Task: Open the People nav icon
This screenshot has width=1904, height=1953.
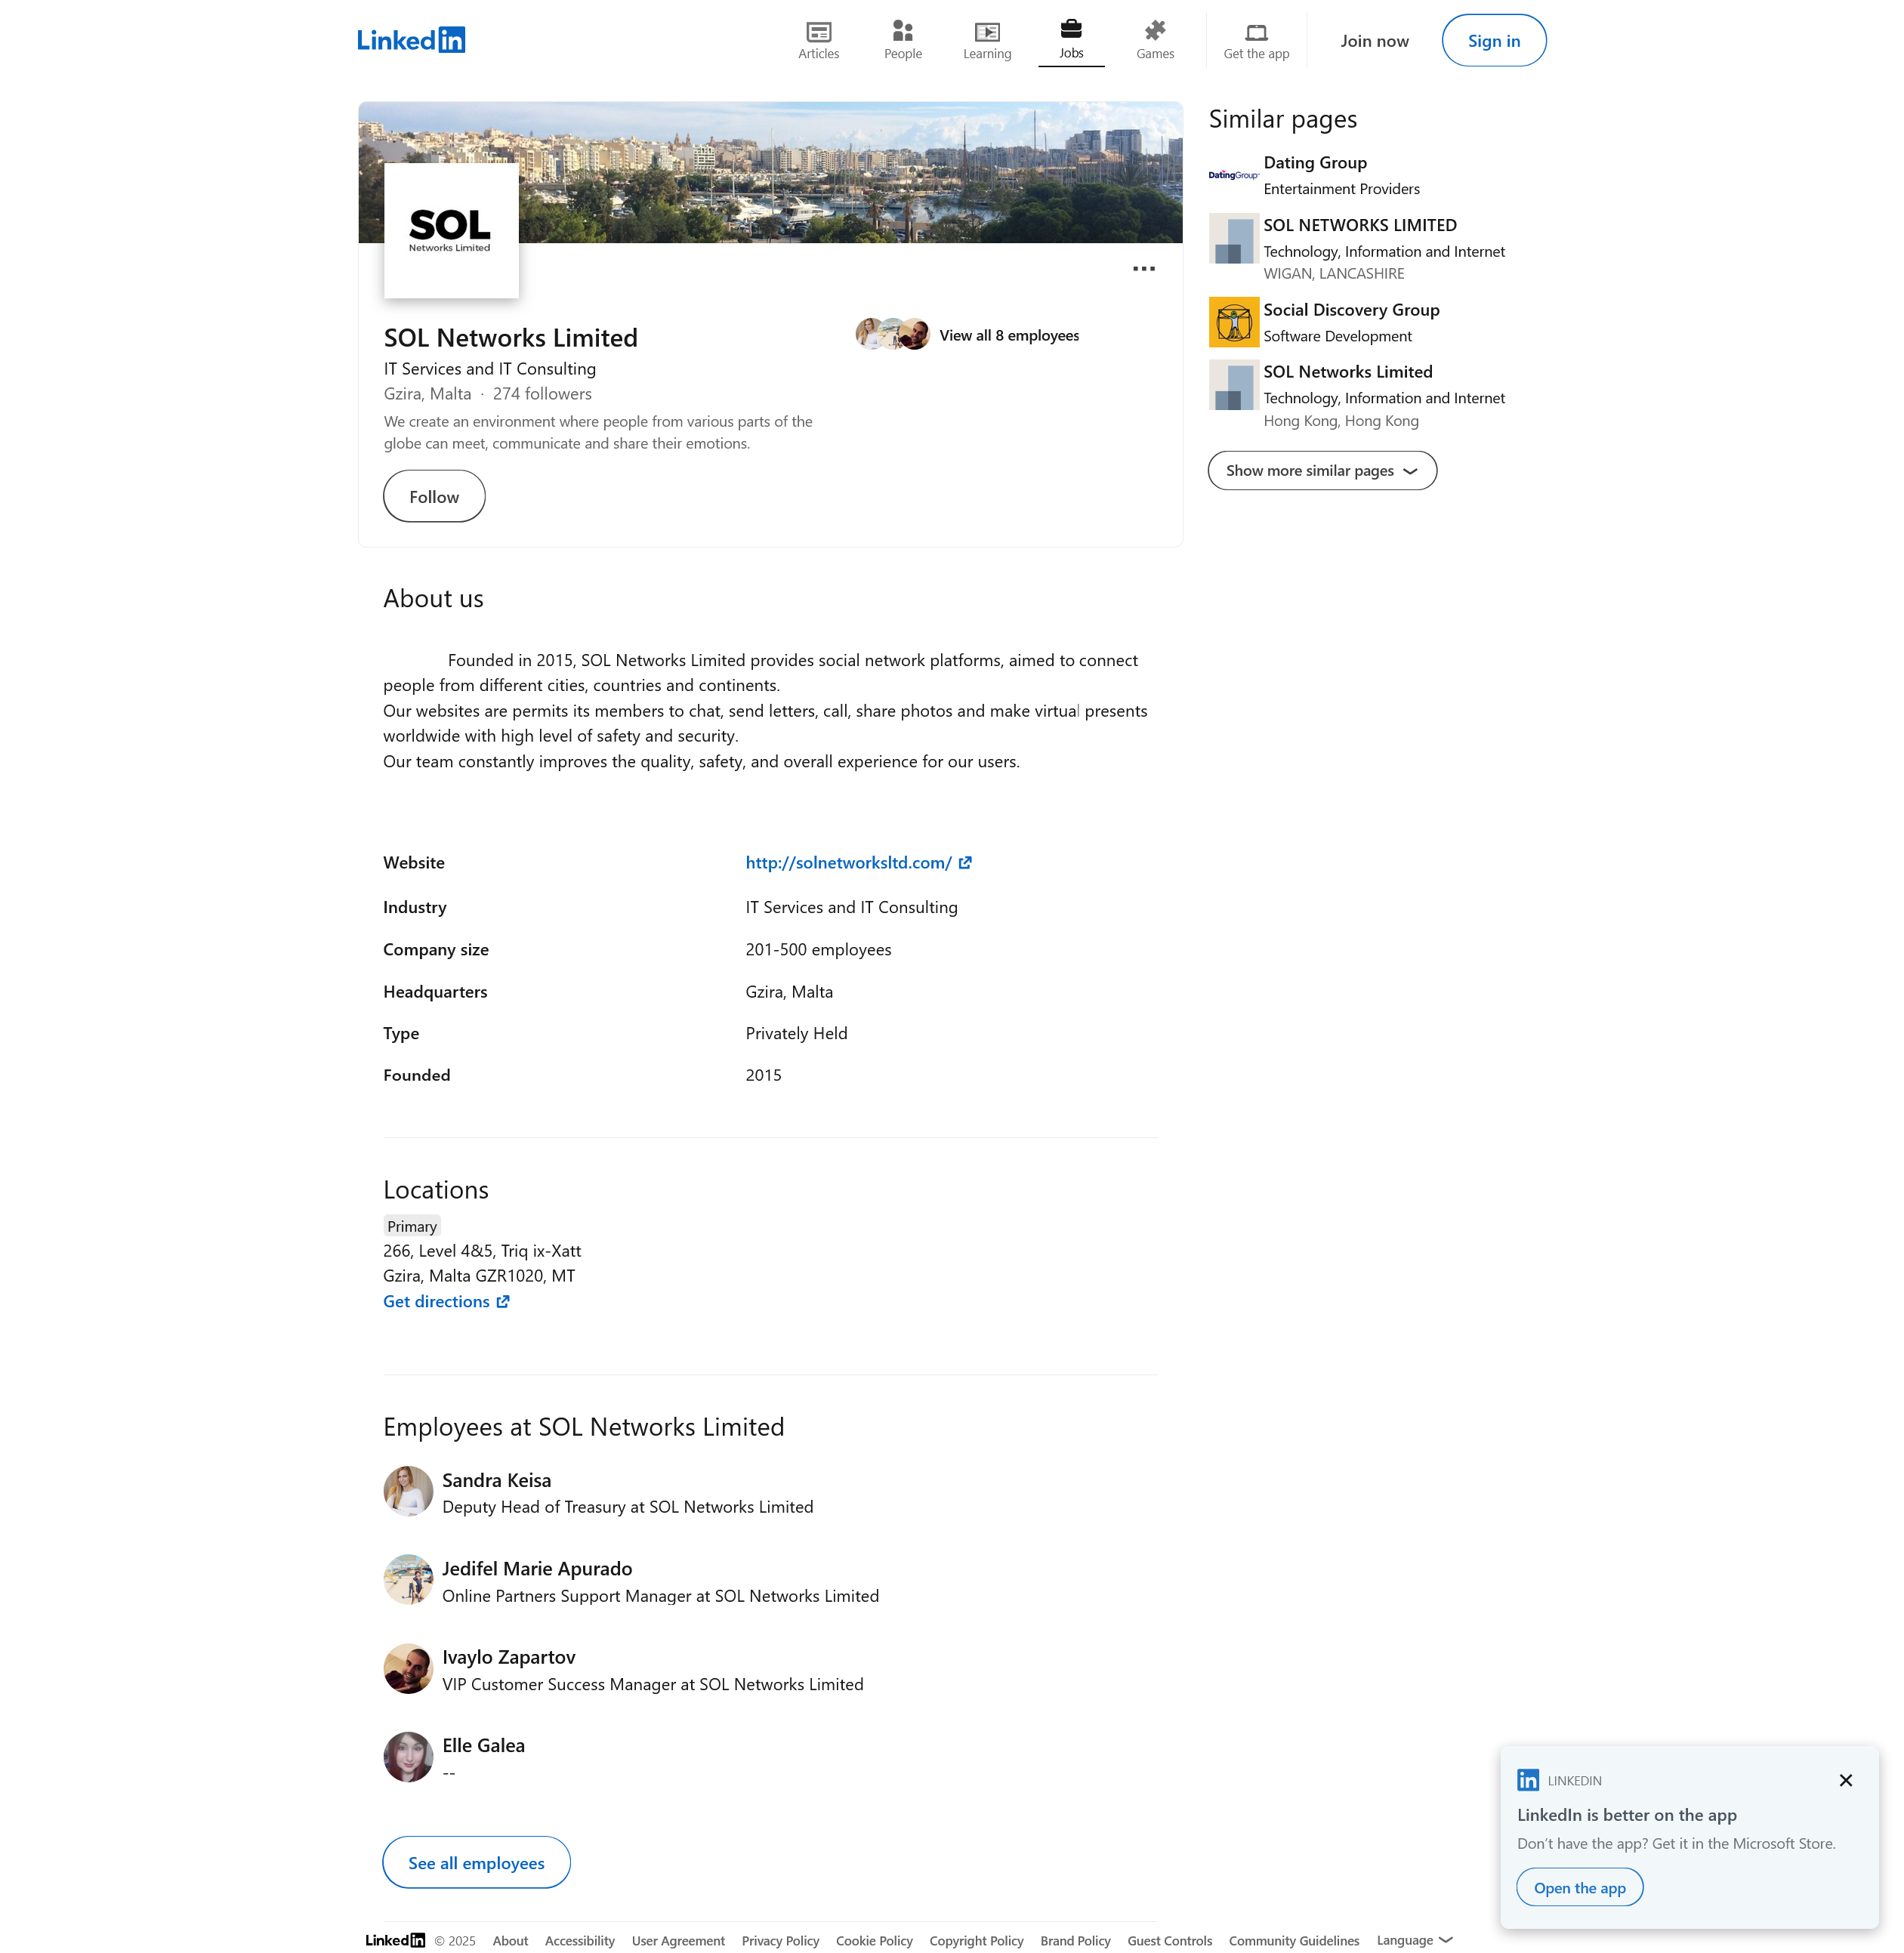Action: [902, 40]
